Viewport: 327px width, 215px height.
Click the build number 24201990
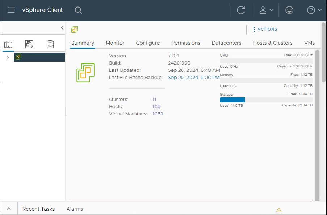pyautogui.click(x=179, y=63)
